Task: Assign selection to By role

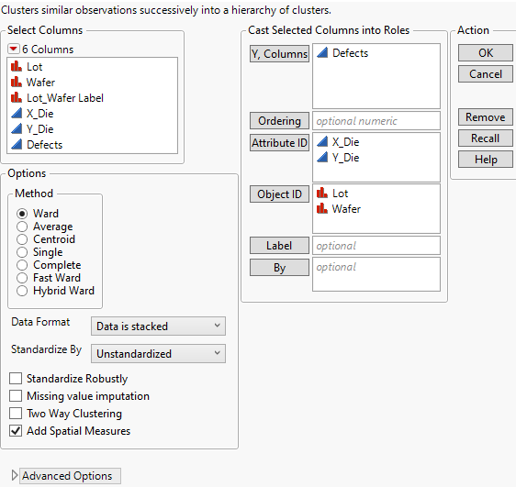Action: [x=279, y=268]
